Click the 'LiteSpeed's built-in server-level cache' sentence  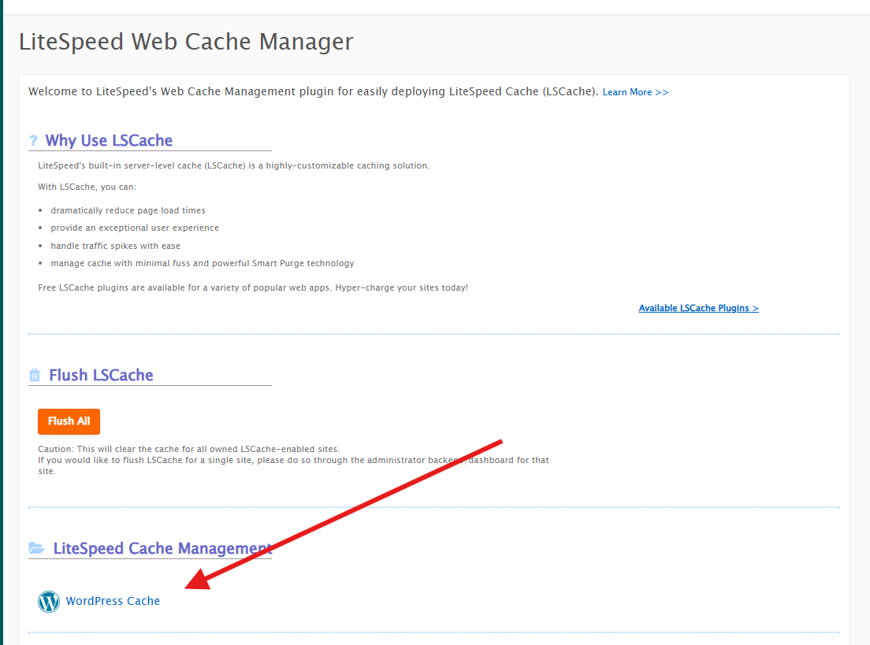point(233,166)
